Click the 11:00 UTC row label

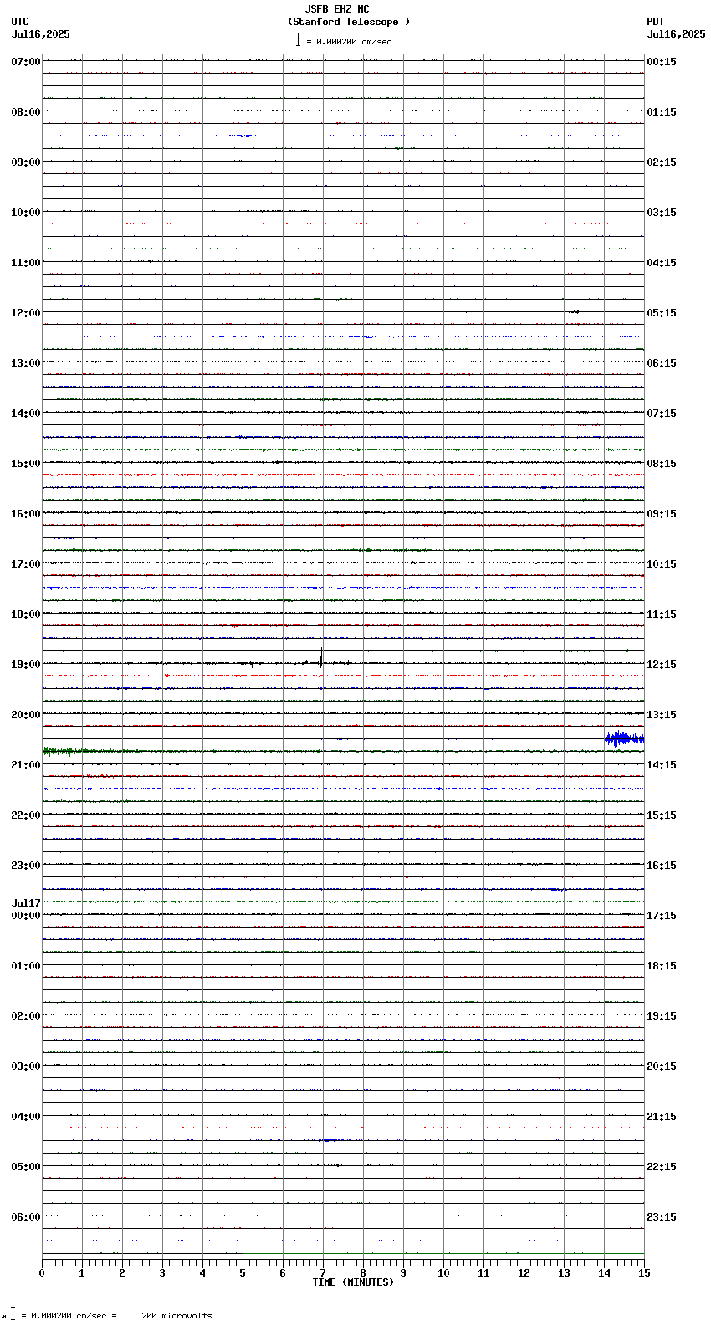(x=26, y=263)
